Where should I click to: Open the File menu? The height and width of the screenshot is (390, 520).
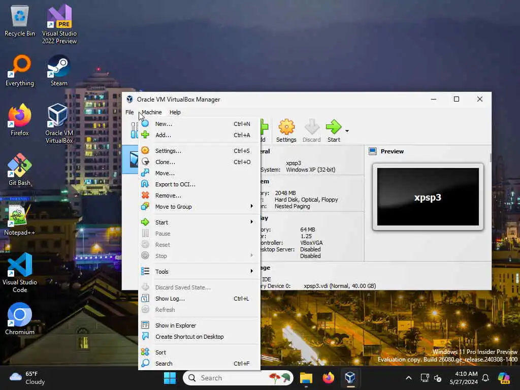pos(129,112)
